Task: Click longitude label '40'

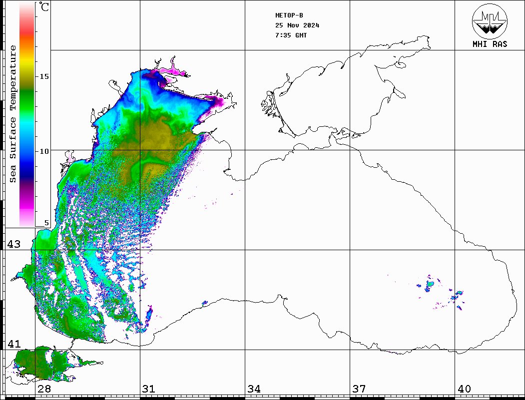Action: (464, 389)
